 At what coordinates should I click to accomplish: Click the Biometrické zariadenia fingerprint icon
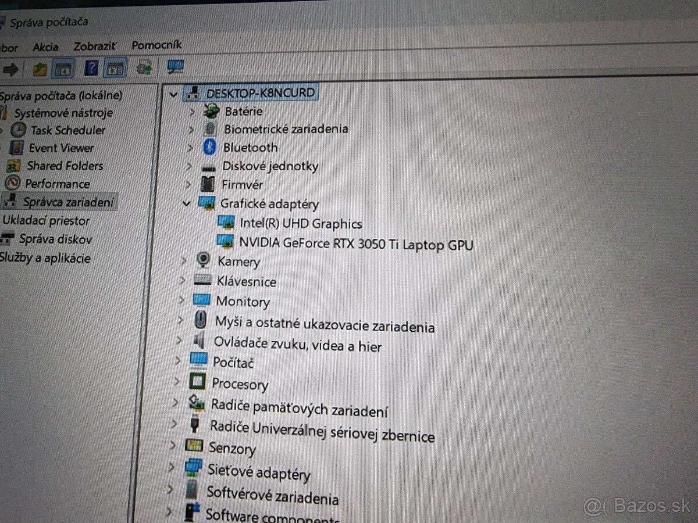tap(209, 129)
